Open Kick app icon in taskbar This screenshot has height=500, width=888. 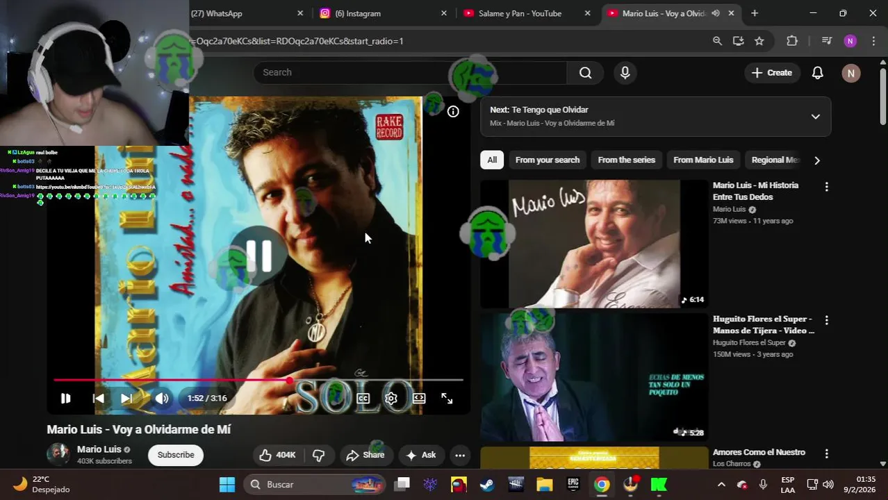[659, 484]
